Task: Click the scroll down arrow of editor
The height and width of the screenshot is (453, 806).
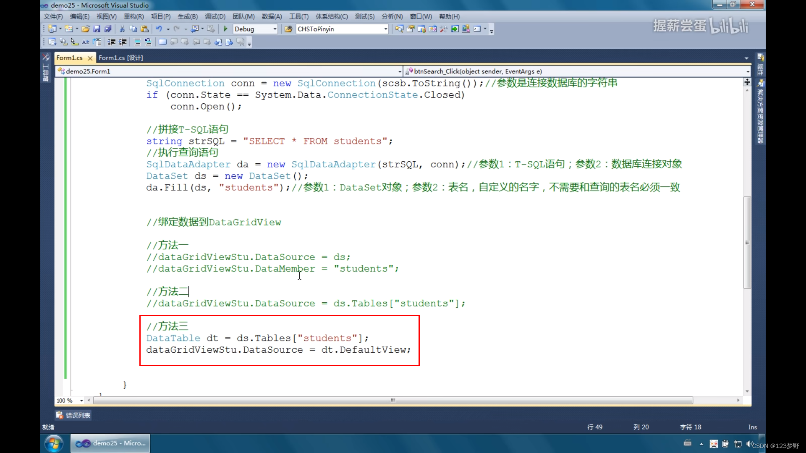Action: 747,391
